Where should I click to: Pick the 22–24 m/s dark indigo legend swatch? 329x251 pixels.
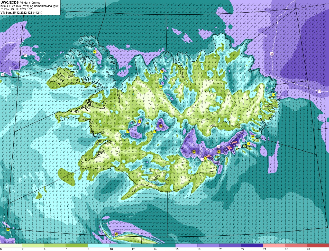tap(252, 245)
